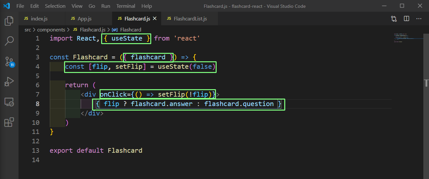Open the Extensions view
The height and width of the screenshot is (179, 429).
pos(9,122)
